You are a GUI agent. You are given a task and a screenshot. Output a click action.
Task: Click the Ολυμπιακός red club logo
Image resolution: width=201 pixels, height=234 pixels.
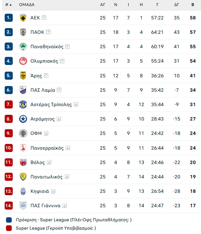click(23, 61)
